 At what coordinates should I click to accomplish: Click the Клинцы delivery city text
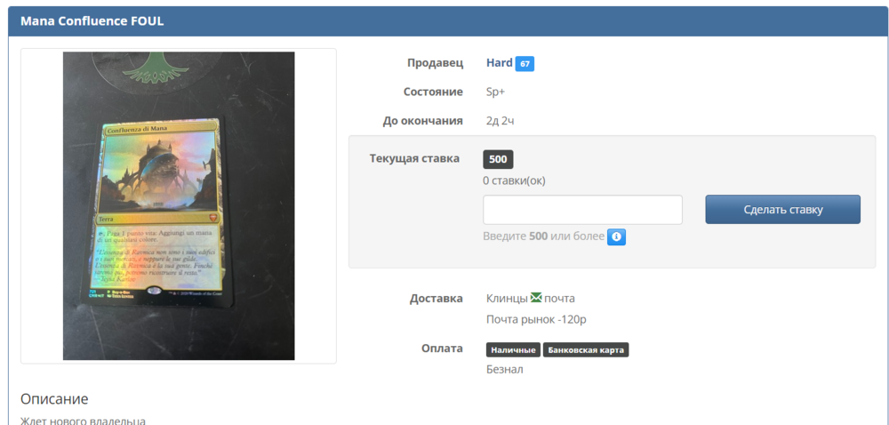(x=506, y=298)
